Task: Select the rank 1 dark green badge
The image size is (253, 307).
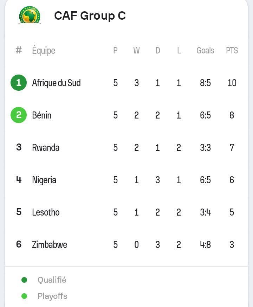Action: pos(19,83)
